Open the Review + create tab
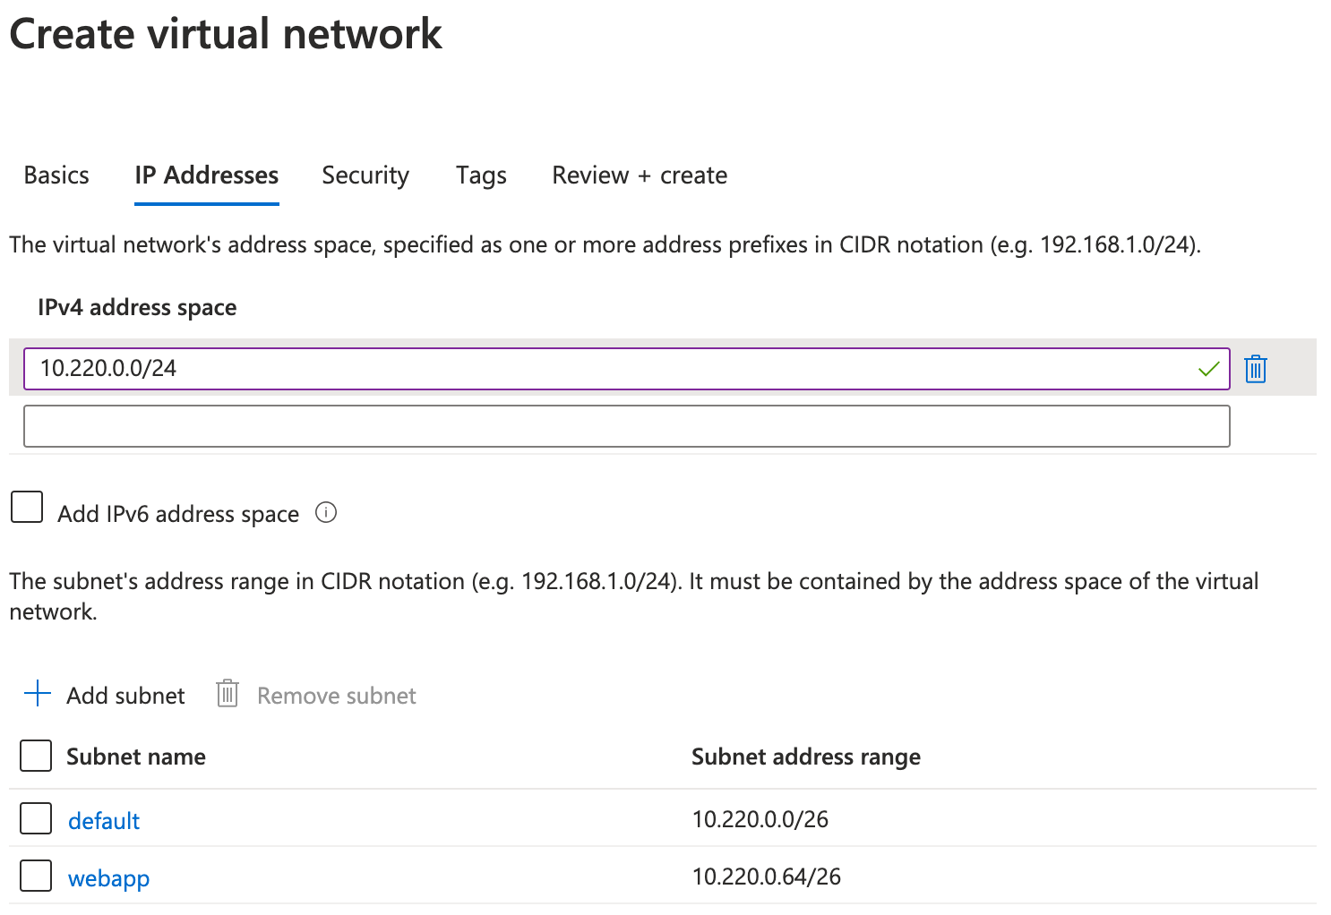Viewport: 1331px width, 915px height. tap(639, 175)
